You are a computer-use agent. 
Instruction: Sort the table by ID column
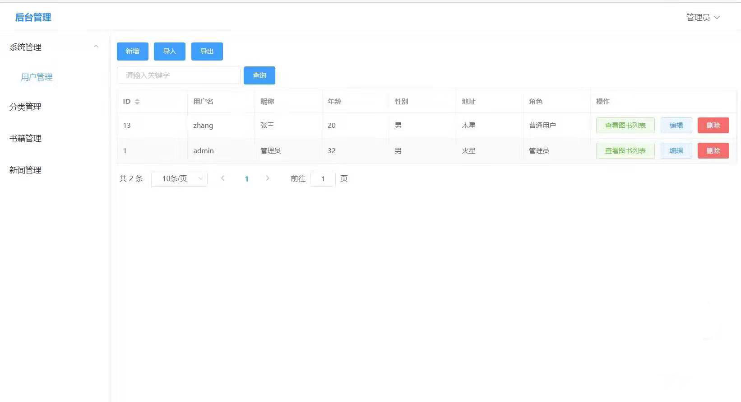point(137,102)
